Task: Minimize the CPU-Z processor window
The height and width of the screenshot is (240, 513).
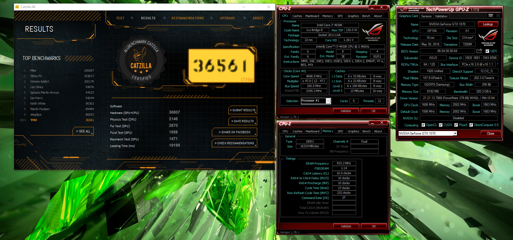Action: [372, 7]
